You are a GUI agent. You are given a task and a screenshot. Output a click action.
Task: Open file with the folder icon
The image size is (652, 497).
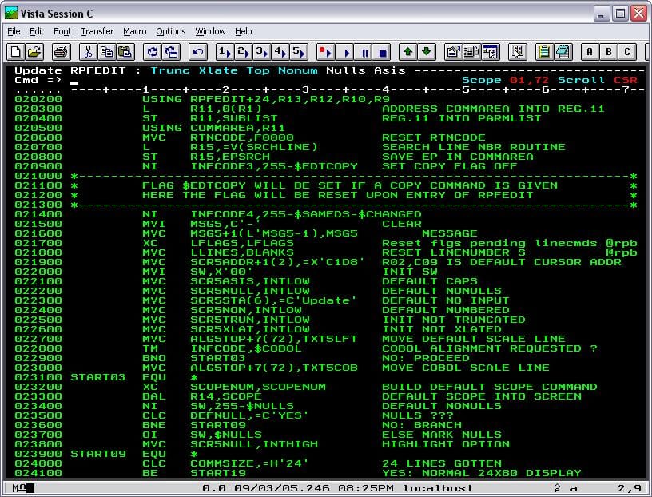[x=34, y=52]
